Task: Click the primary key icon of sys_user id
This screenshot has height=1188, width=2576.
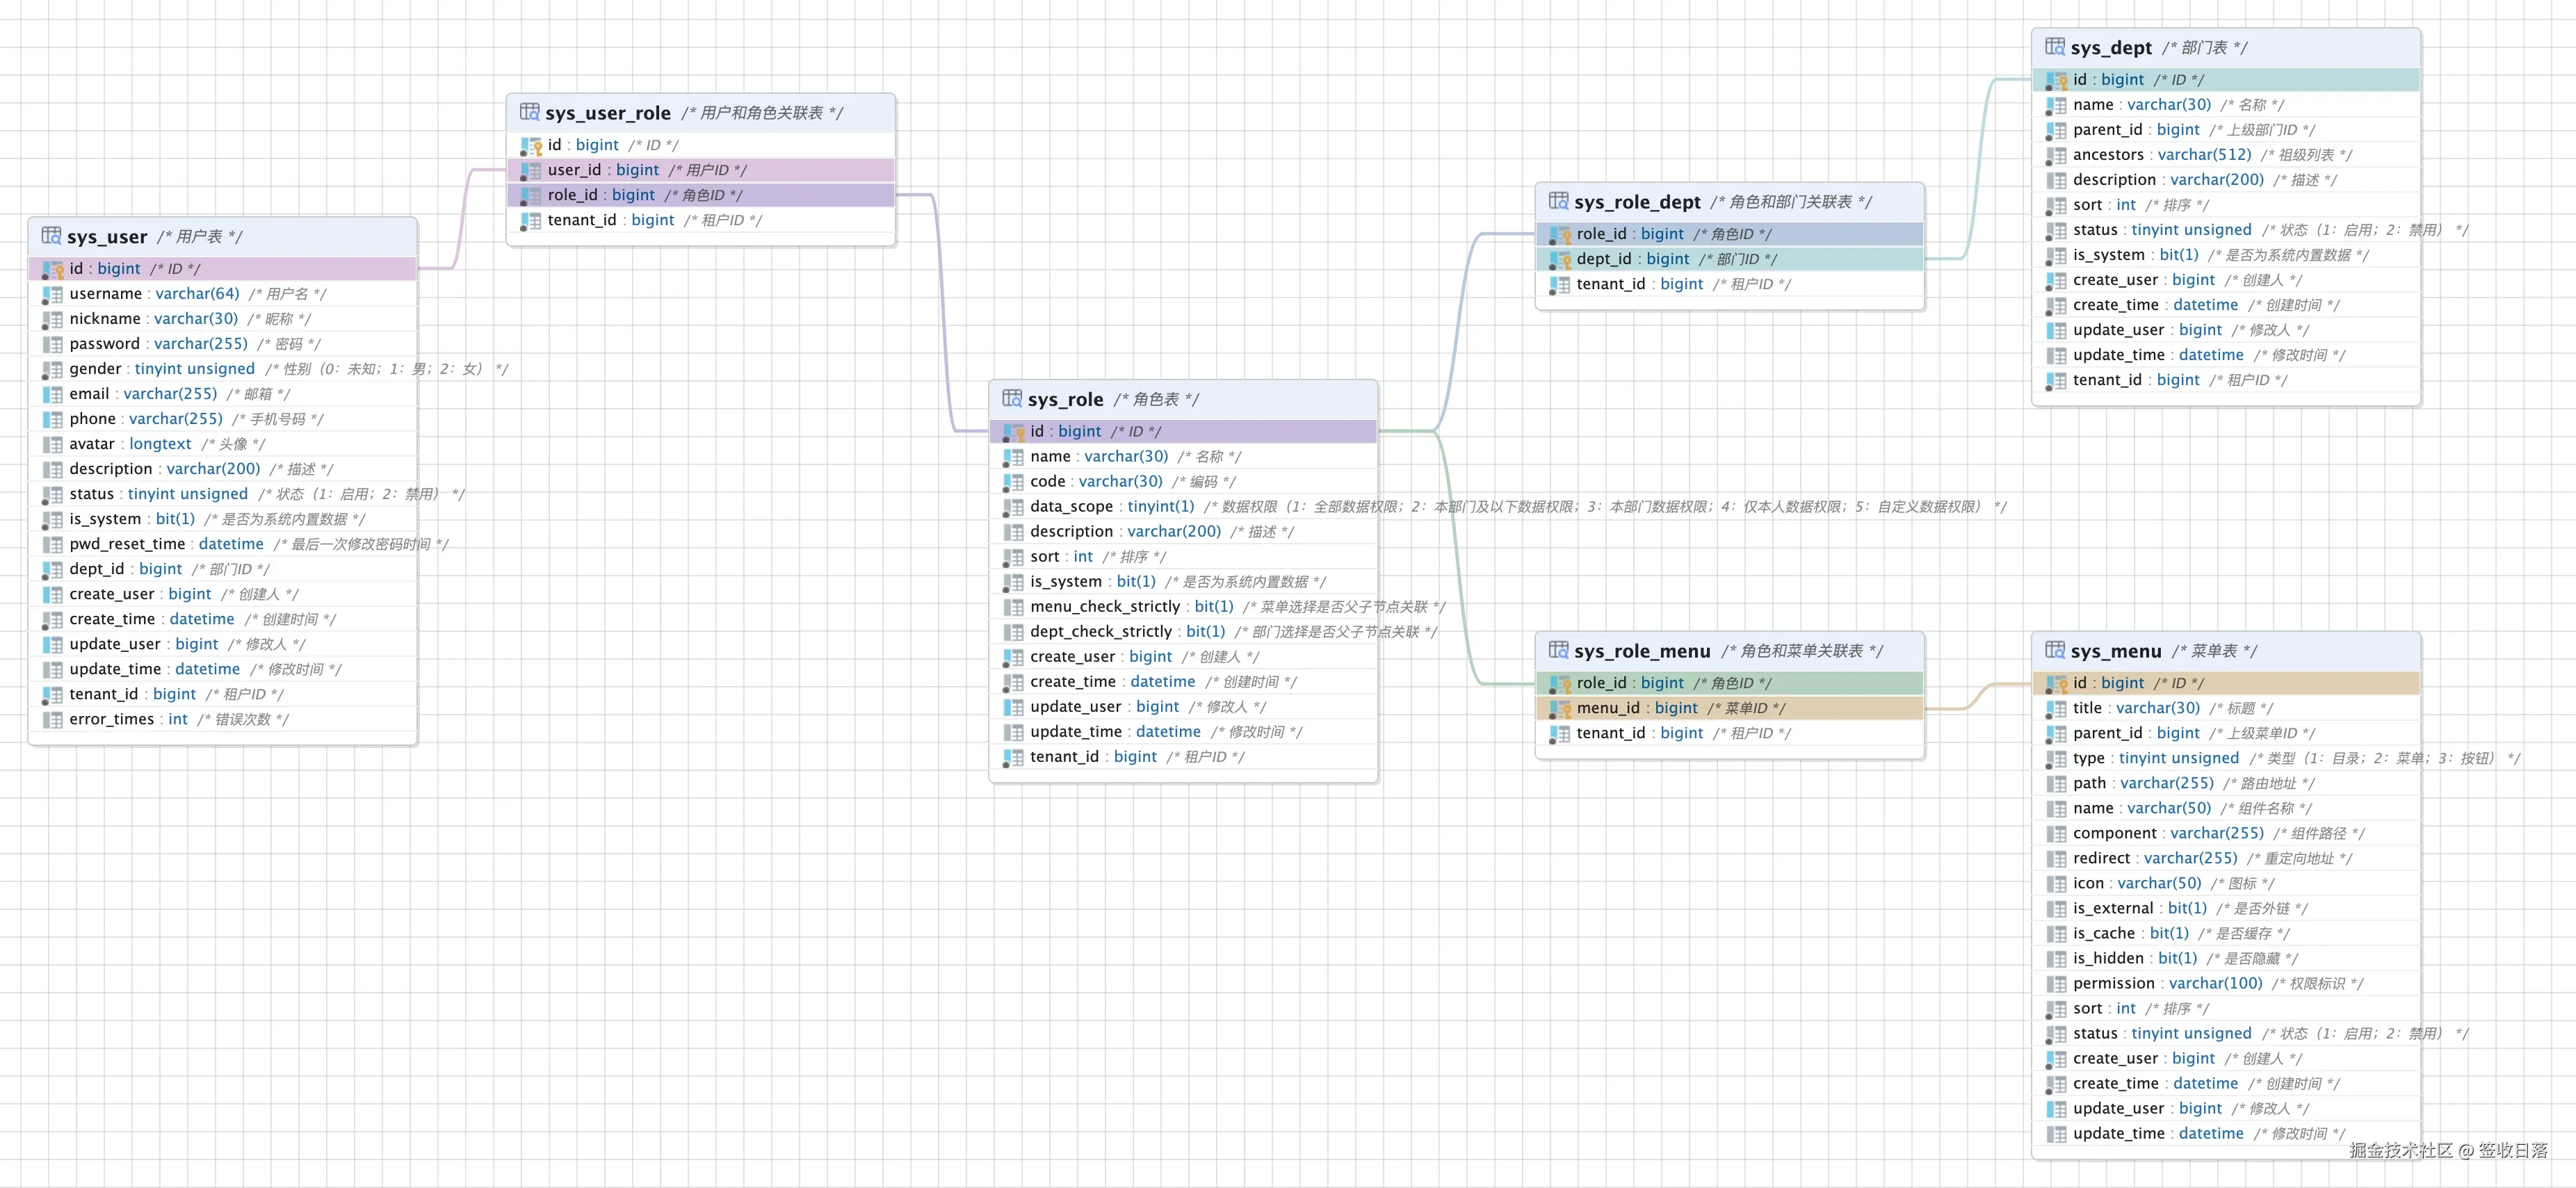Action: [53, 269]
